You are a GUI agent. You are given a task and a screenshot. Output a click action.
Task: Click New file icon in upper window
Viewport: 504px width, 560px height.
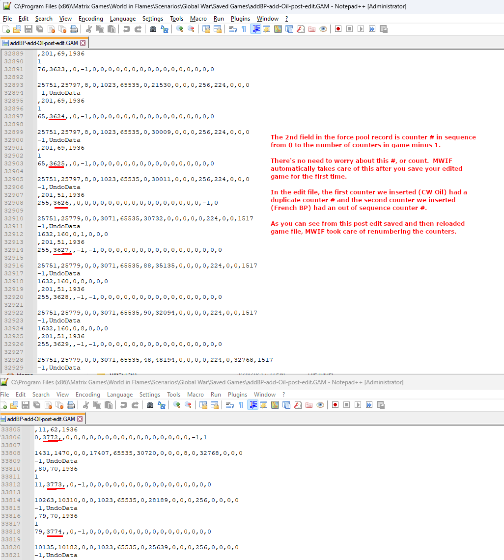click(x=6, y=29)
